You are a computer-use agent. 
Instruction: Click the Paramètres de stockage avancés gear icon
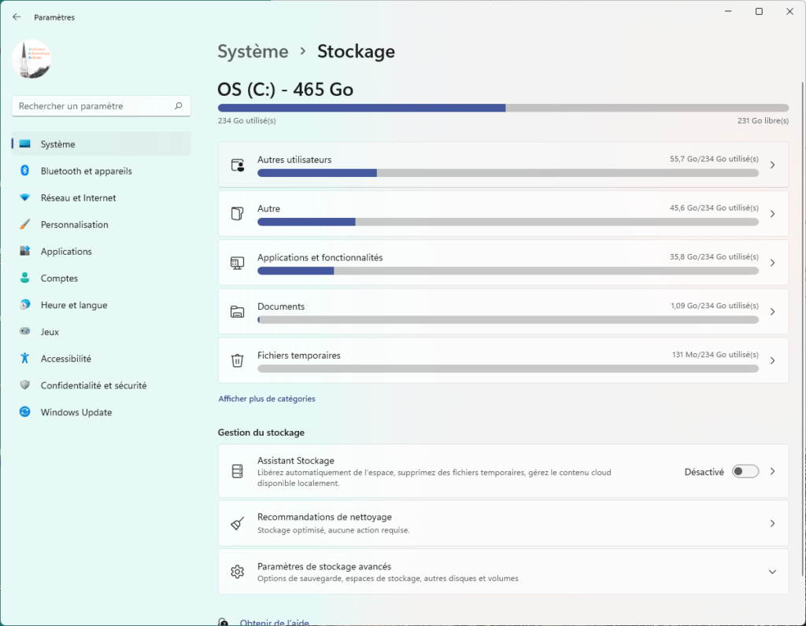237,572
